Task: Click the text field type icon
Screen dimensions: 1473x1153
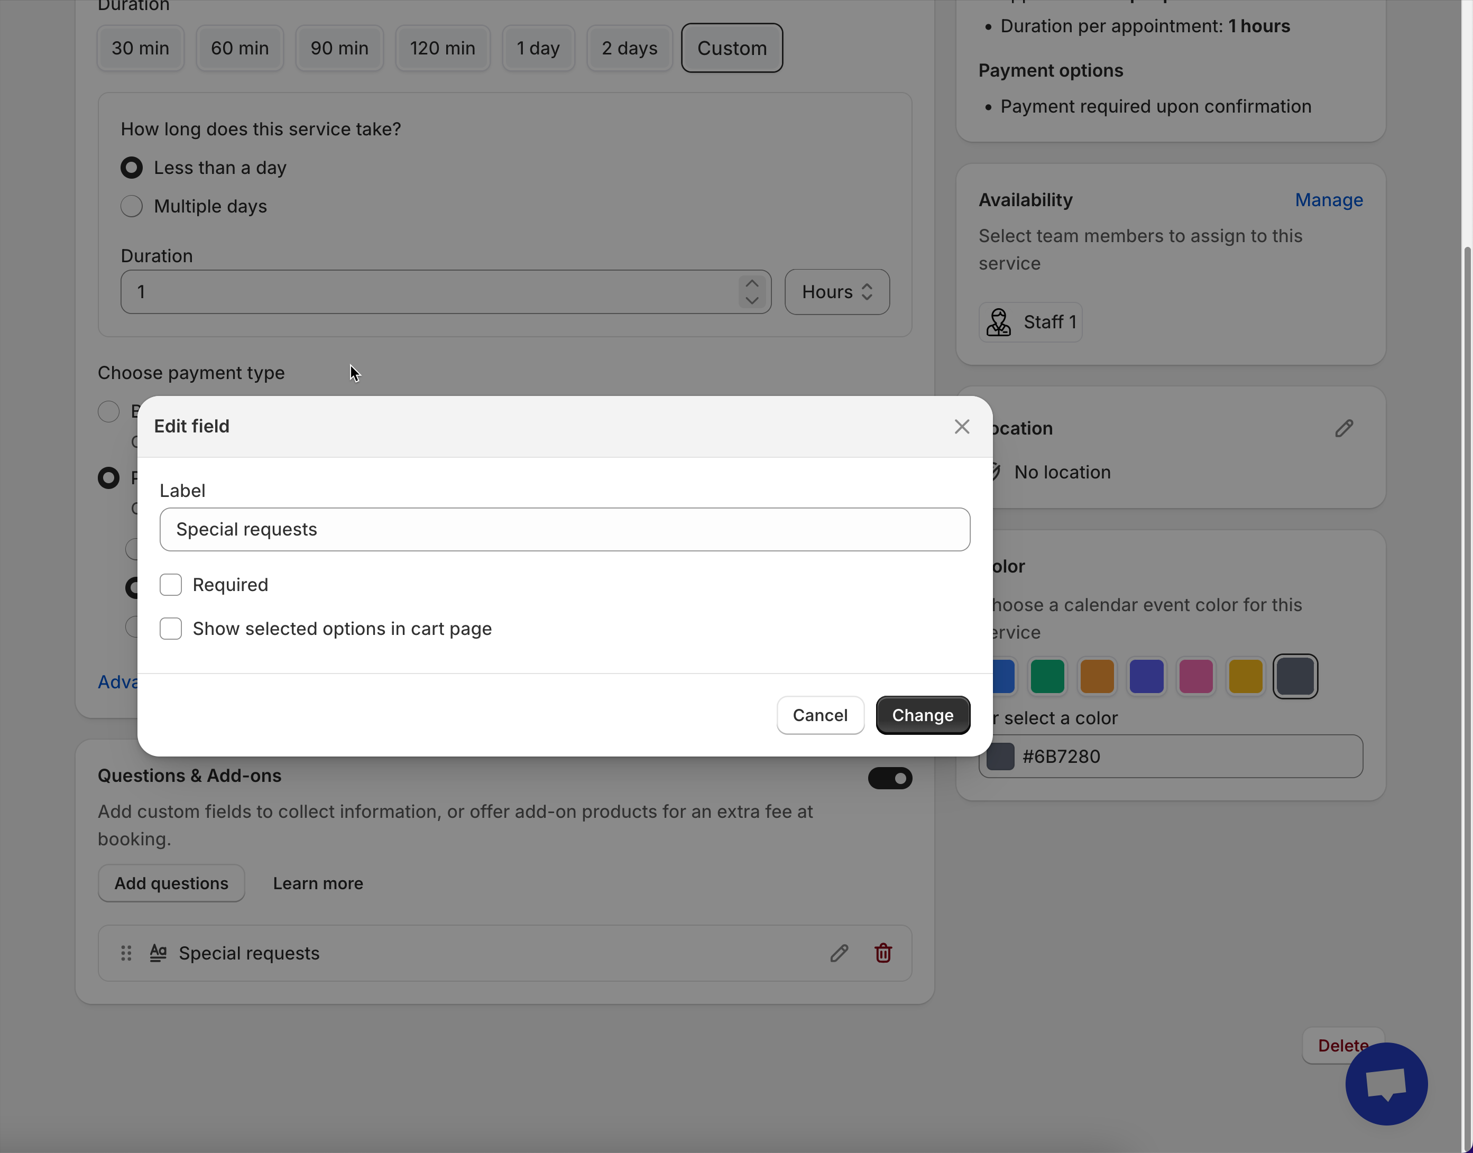Action: (x=158, y=953)
